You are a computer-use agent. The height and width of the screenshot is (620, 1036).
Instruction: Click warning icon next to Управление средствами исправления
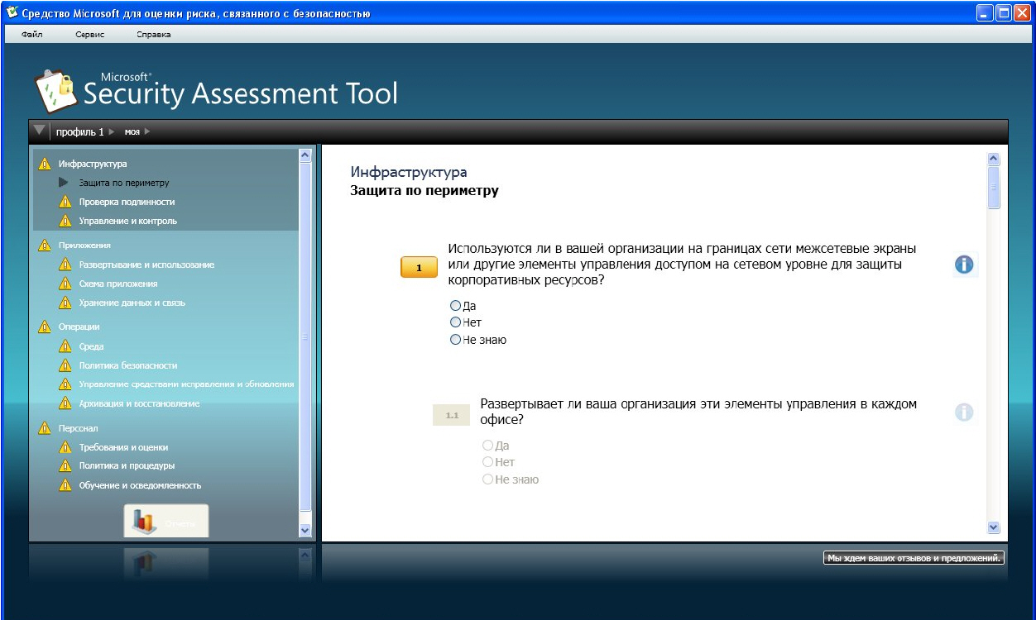click(x=65, y=384)
